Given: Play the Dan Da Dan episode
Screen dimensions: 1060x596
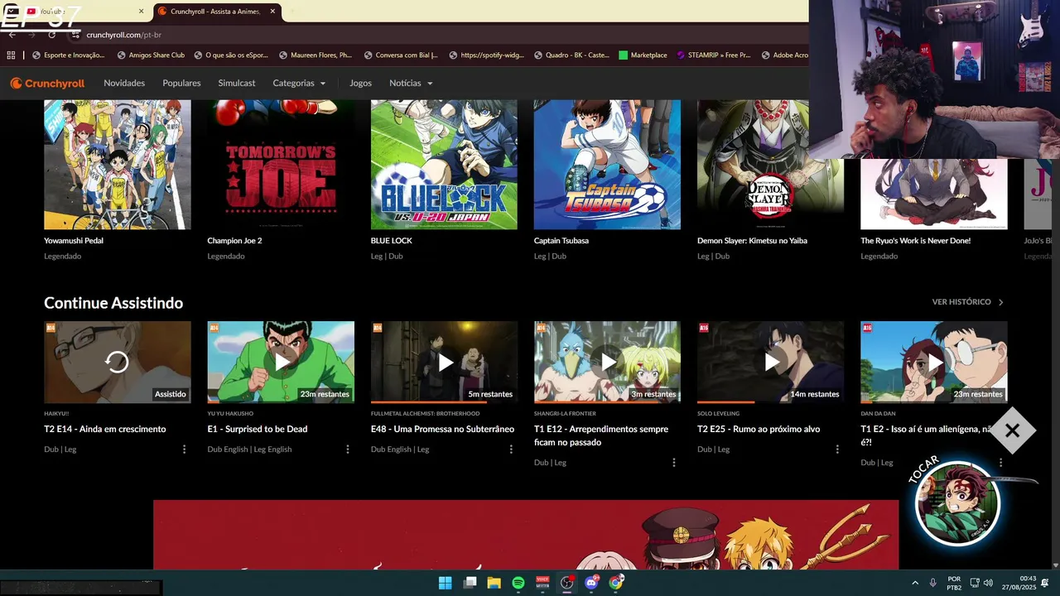Looking at the screenshot, I should (935, 362).
